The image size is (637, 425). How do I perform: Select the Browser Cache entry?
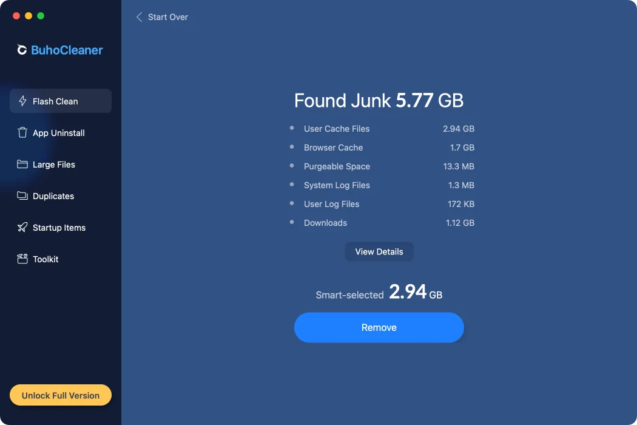tap(382, 148)
